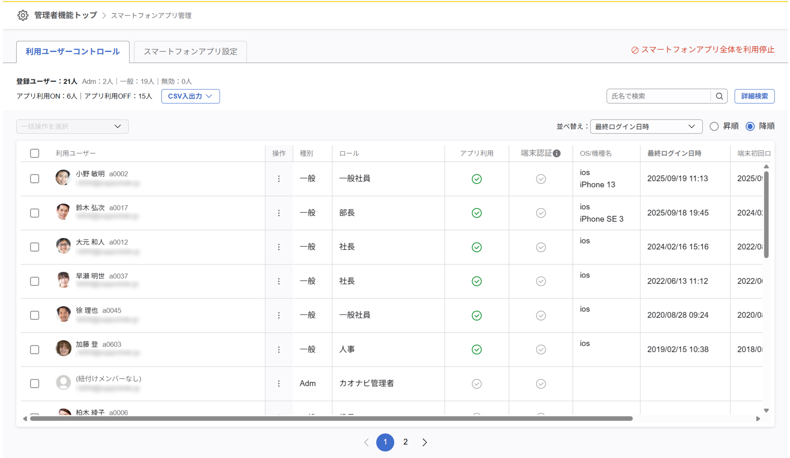Open the three-dot action menu for 加藤 登
Image resolution: width=790 pixels, height=458 pixels.
279,349
